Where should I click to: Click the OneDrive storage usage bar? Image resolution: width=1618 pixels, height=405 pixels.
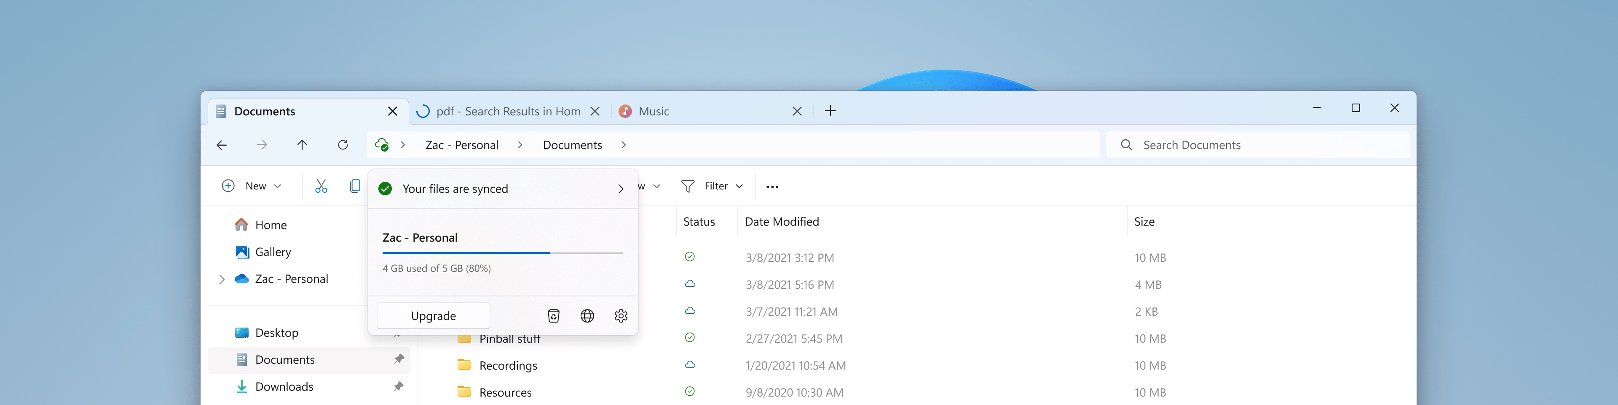point(502,253)
